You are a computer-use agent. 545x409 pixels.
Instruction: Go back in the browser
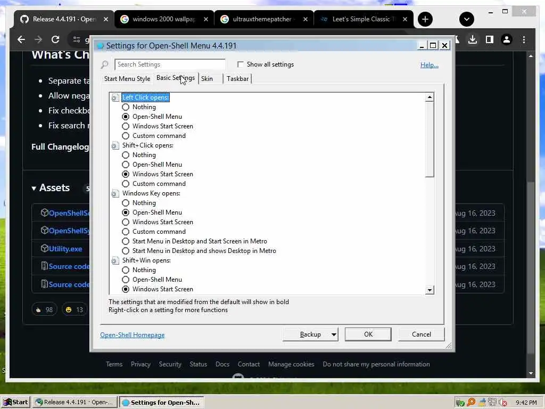coord(21,39)
